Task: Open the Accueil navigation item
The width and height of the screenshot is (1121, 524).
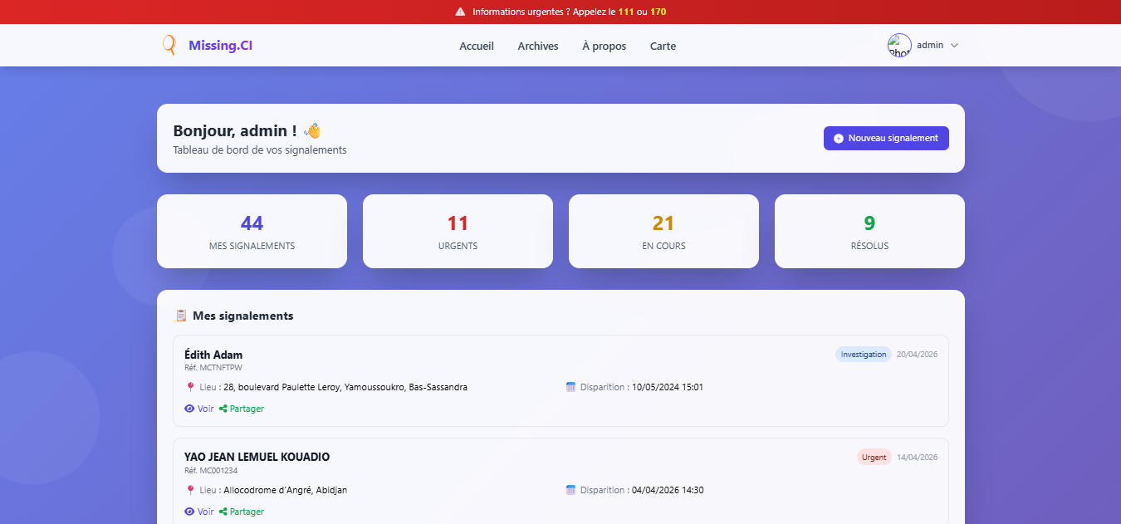Action: (477, 47)
